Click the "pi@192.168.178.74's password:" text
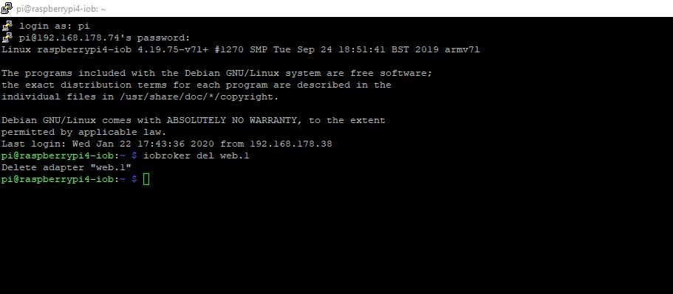Screen dimensions: 673x294 click(x=104, y=38)
